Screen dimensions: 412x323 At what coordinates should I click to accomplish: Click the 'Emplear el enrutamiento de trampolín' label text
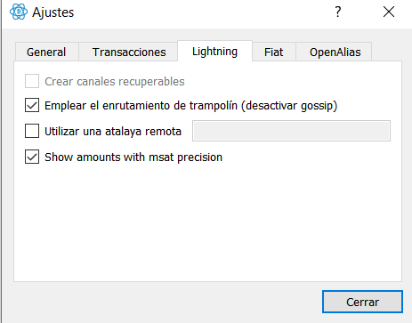pos(141,106)
